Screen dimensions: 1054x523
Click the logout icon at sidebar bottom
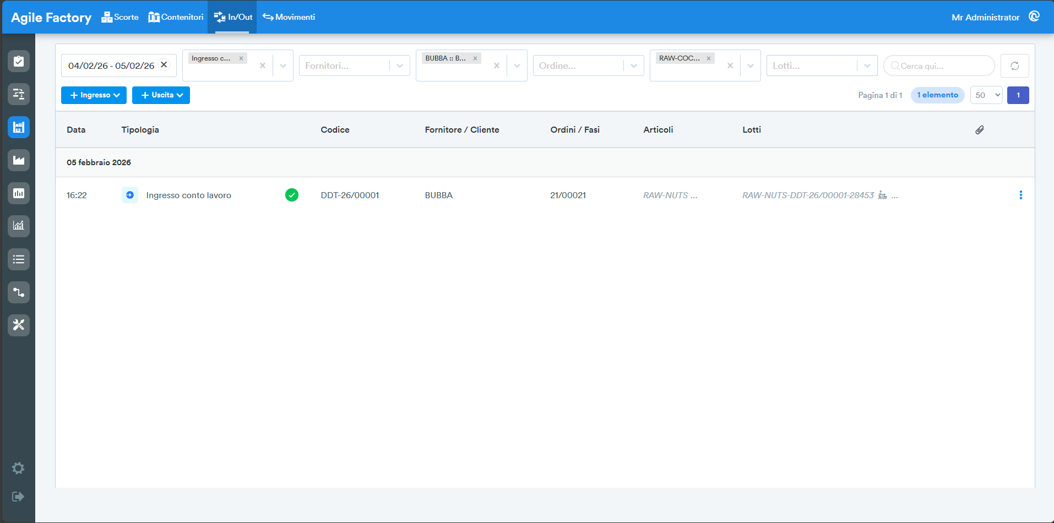(x=18, y=497)
